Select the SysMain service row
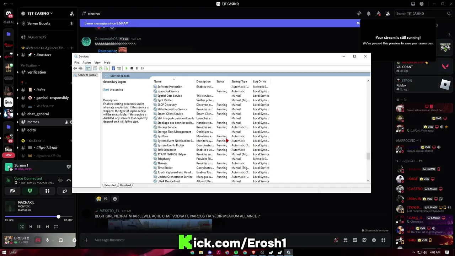Image resolution: width=455 pixels, height=256 pixels. [x=212, y=136]
